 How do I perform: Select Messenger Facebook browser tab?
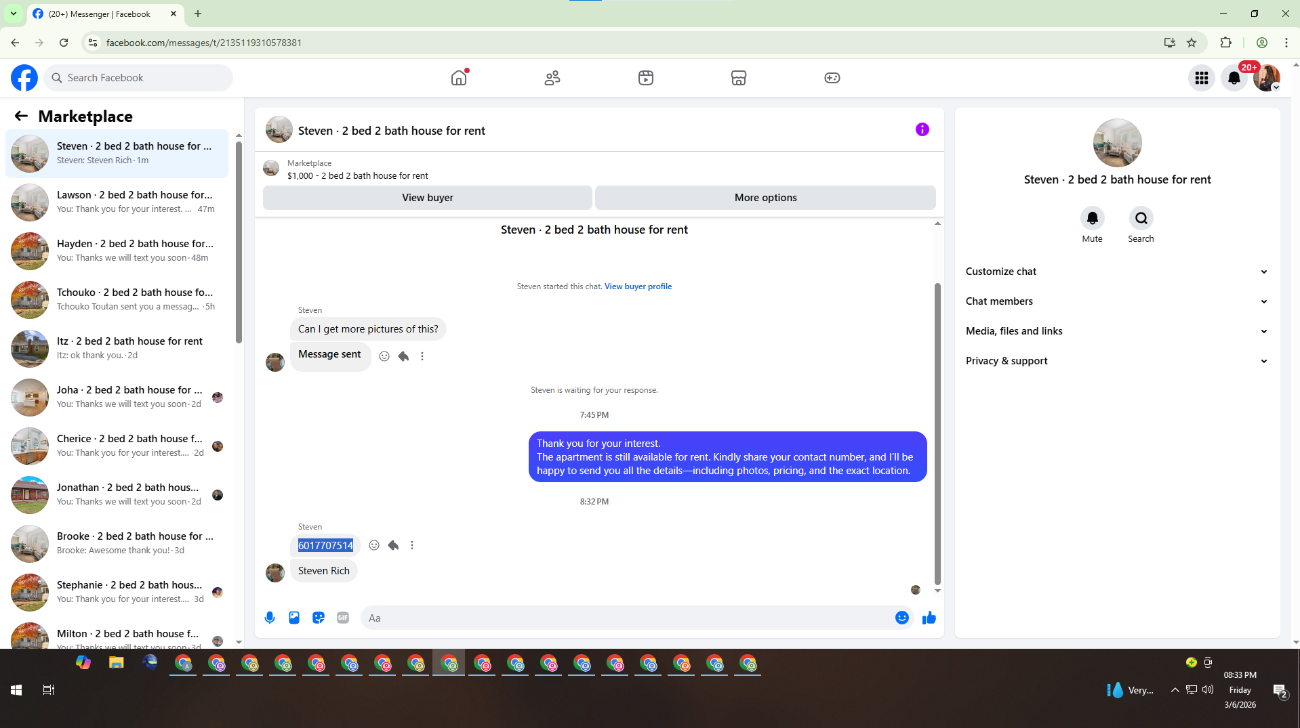tap(105, 14)
